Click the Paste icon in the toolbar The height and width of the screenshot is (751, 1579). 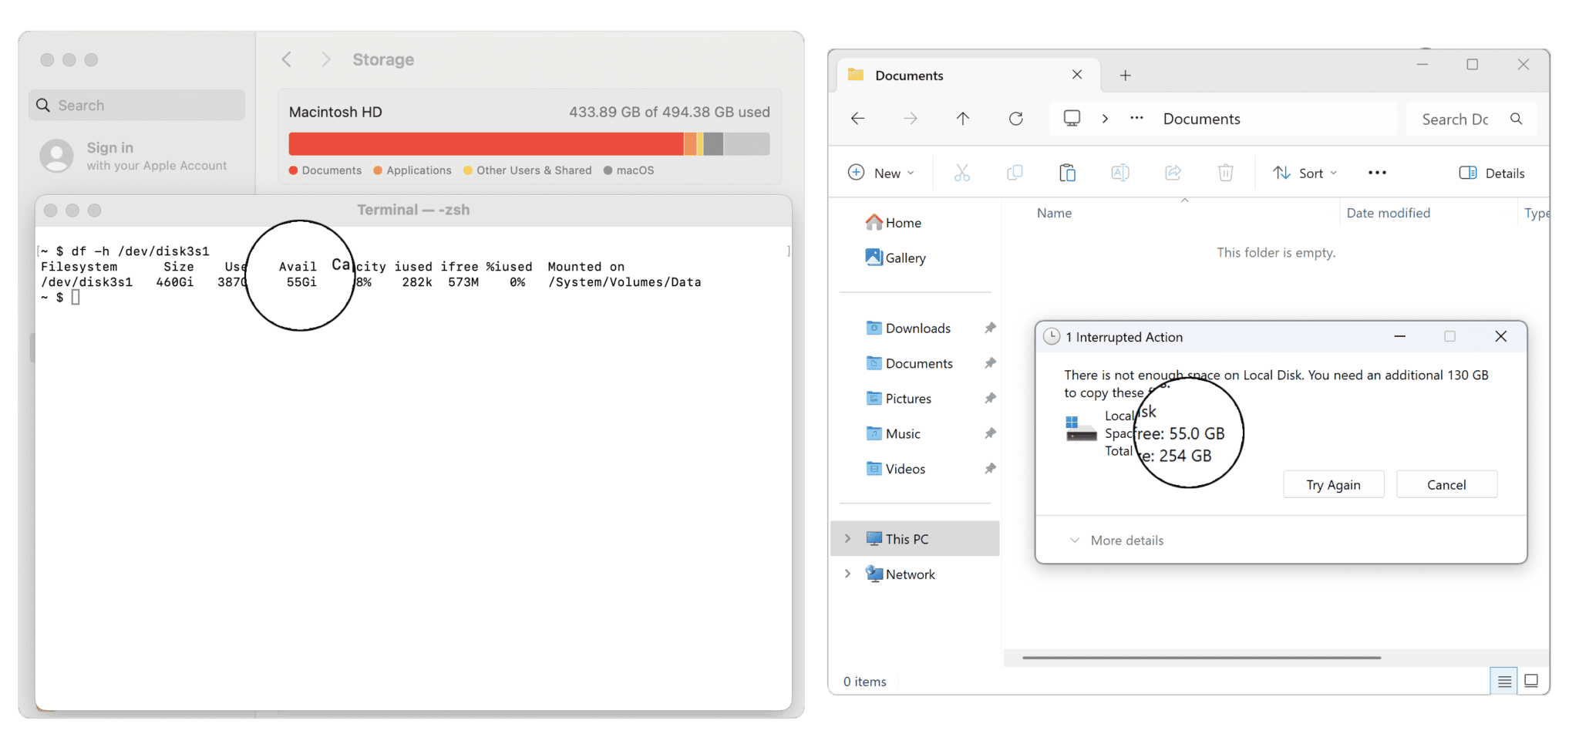pos(1067,172)
